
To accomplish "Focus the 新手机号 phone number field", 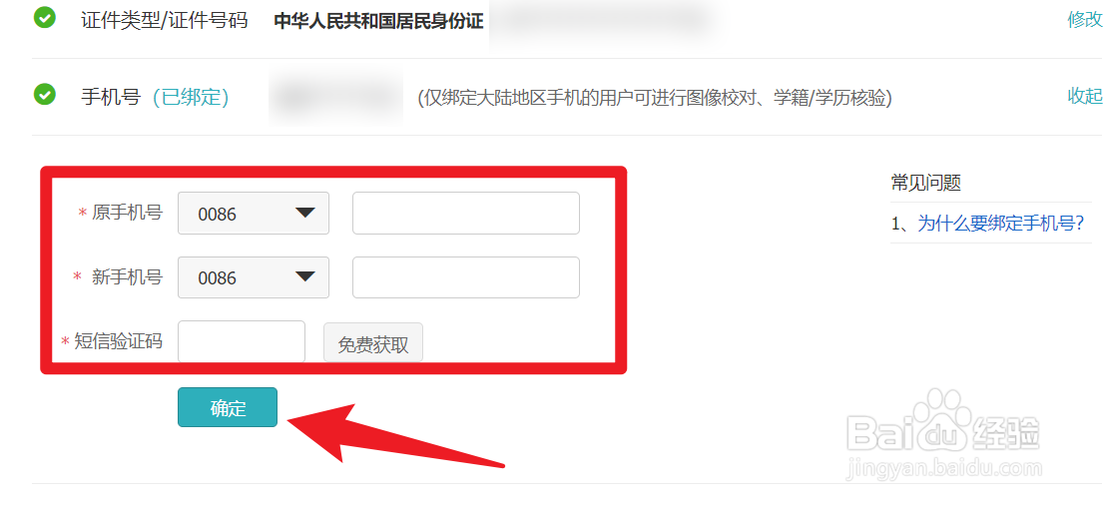I will (x=466, y=277).
